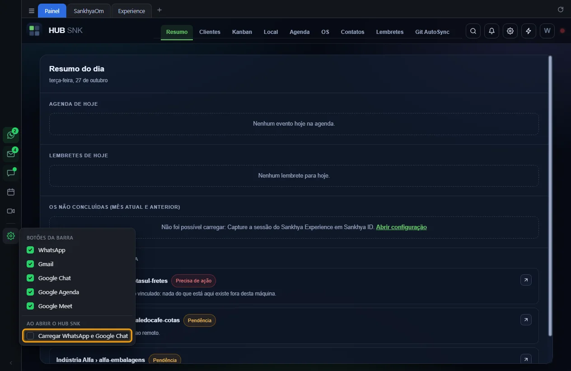Screen dimensions: 571x371
Task: Open the Gmail sidebar icon
Action: coord(11,154)
